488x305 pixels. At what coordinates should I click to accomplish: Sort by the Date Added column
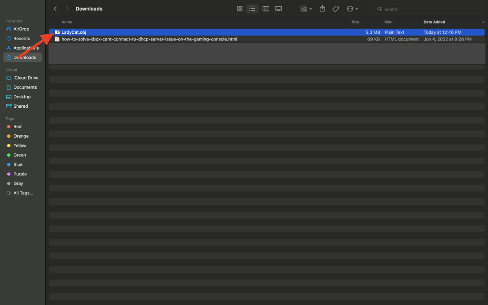434,22
